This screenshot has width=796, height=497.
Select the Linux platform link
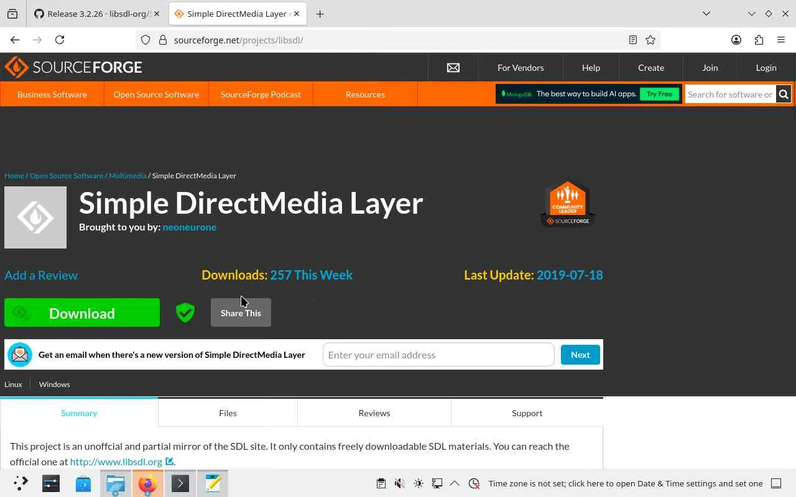(x=13, y=385)
